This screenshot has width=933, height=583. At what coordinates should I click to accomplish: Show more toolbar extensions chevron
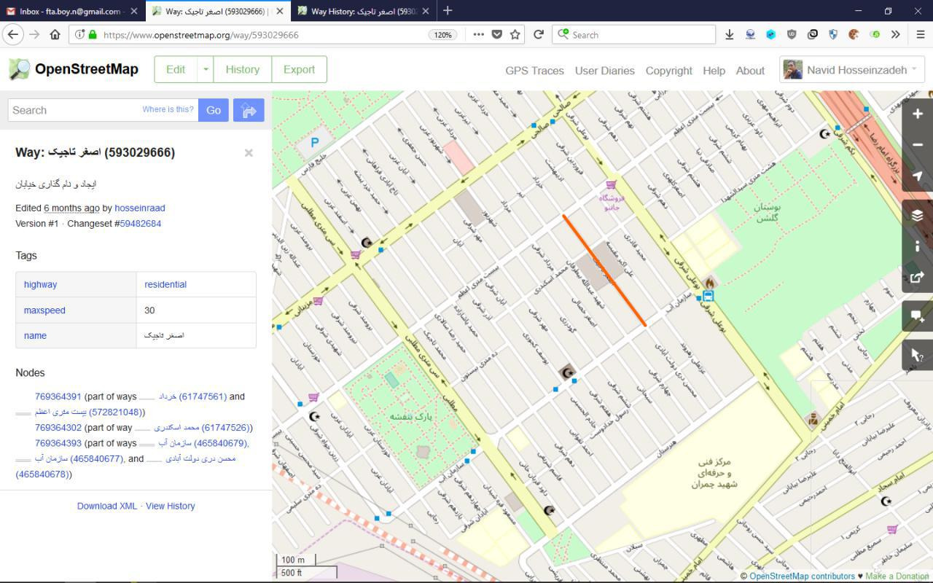(x=896, y=34)
